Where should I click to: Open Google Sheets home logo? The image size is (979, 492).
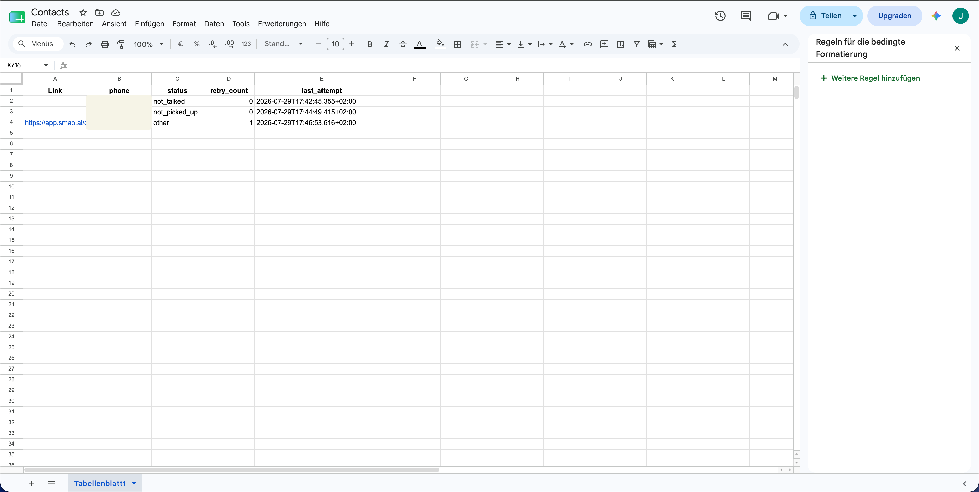tap(17, 17)
